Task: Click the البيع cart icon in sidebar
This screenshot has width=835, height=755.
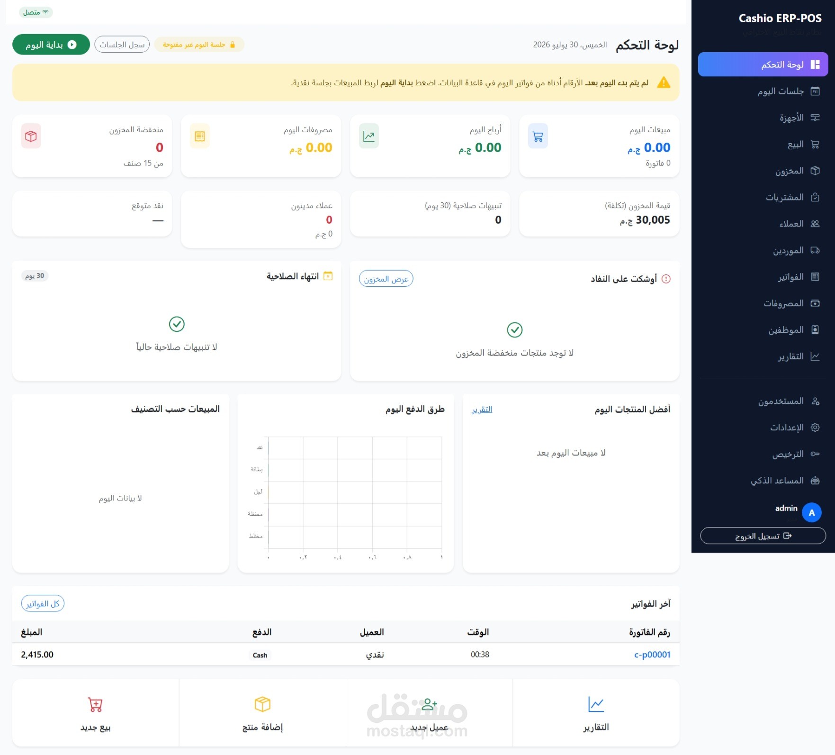Action: (815, 145)
